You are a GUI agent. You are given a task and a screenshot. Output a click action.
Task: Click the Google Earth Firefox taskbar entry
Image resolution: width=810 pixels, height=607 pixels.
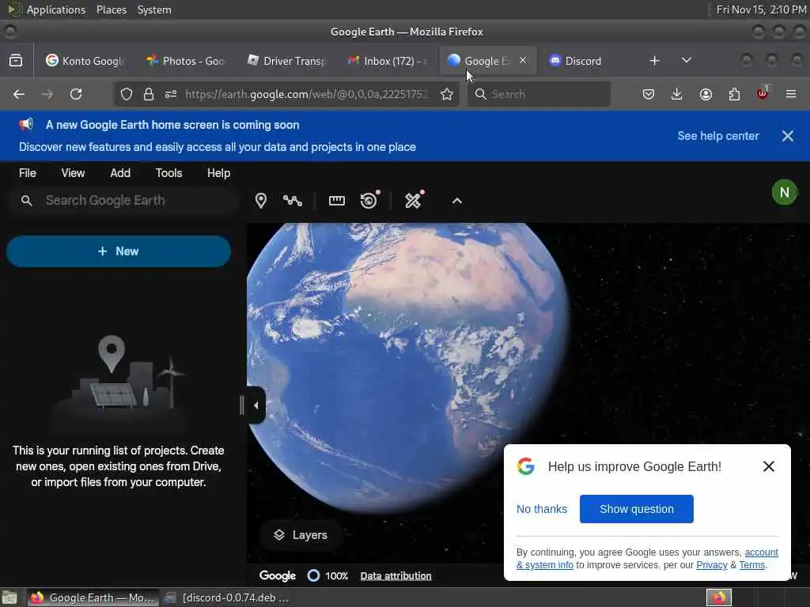[93, 598]
